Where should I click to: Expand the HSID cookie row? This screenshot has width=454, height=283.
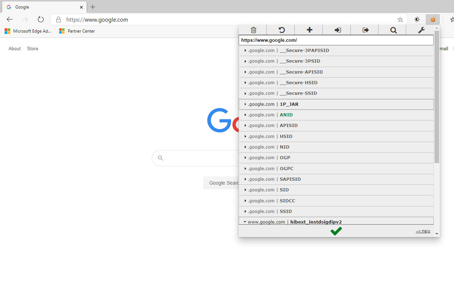point(336,137)
